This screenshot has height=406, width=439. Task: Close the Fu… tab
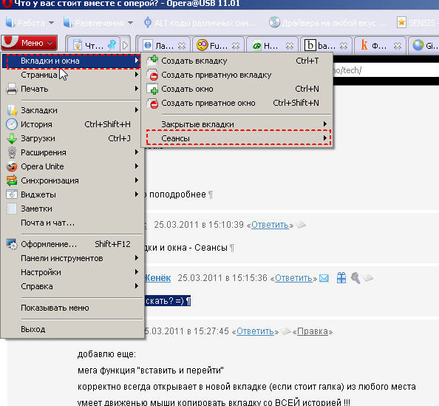click(x=236, y=45)
